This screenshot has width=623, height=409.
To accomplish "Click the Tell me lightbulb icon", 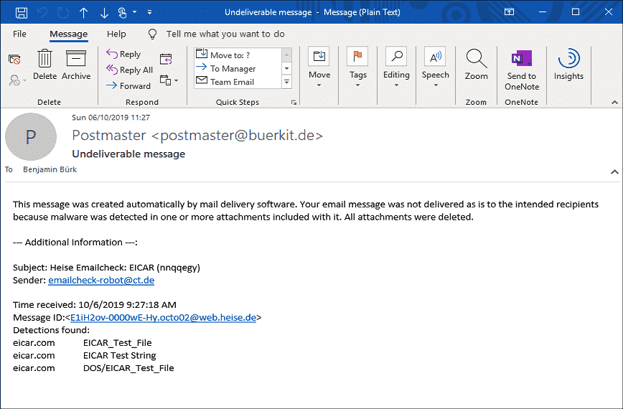I will click(152, 34).
